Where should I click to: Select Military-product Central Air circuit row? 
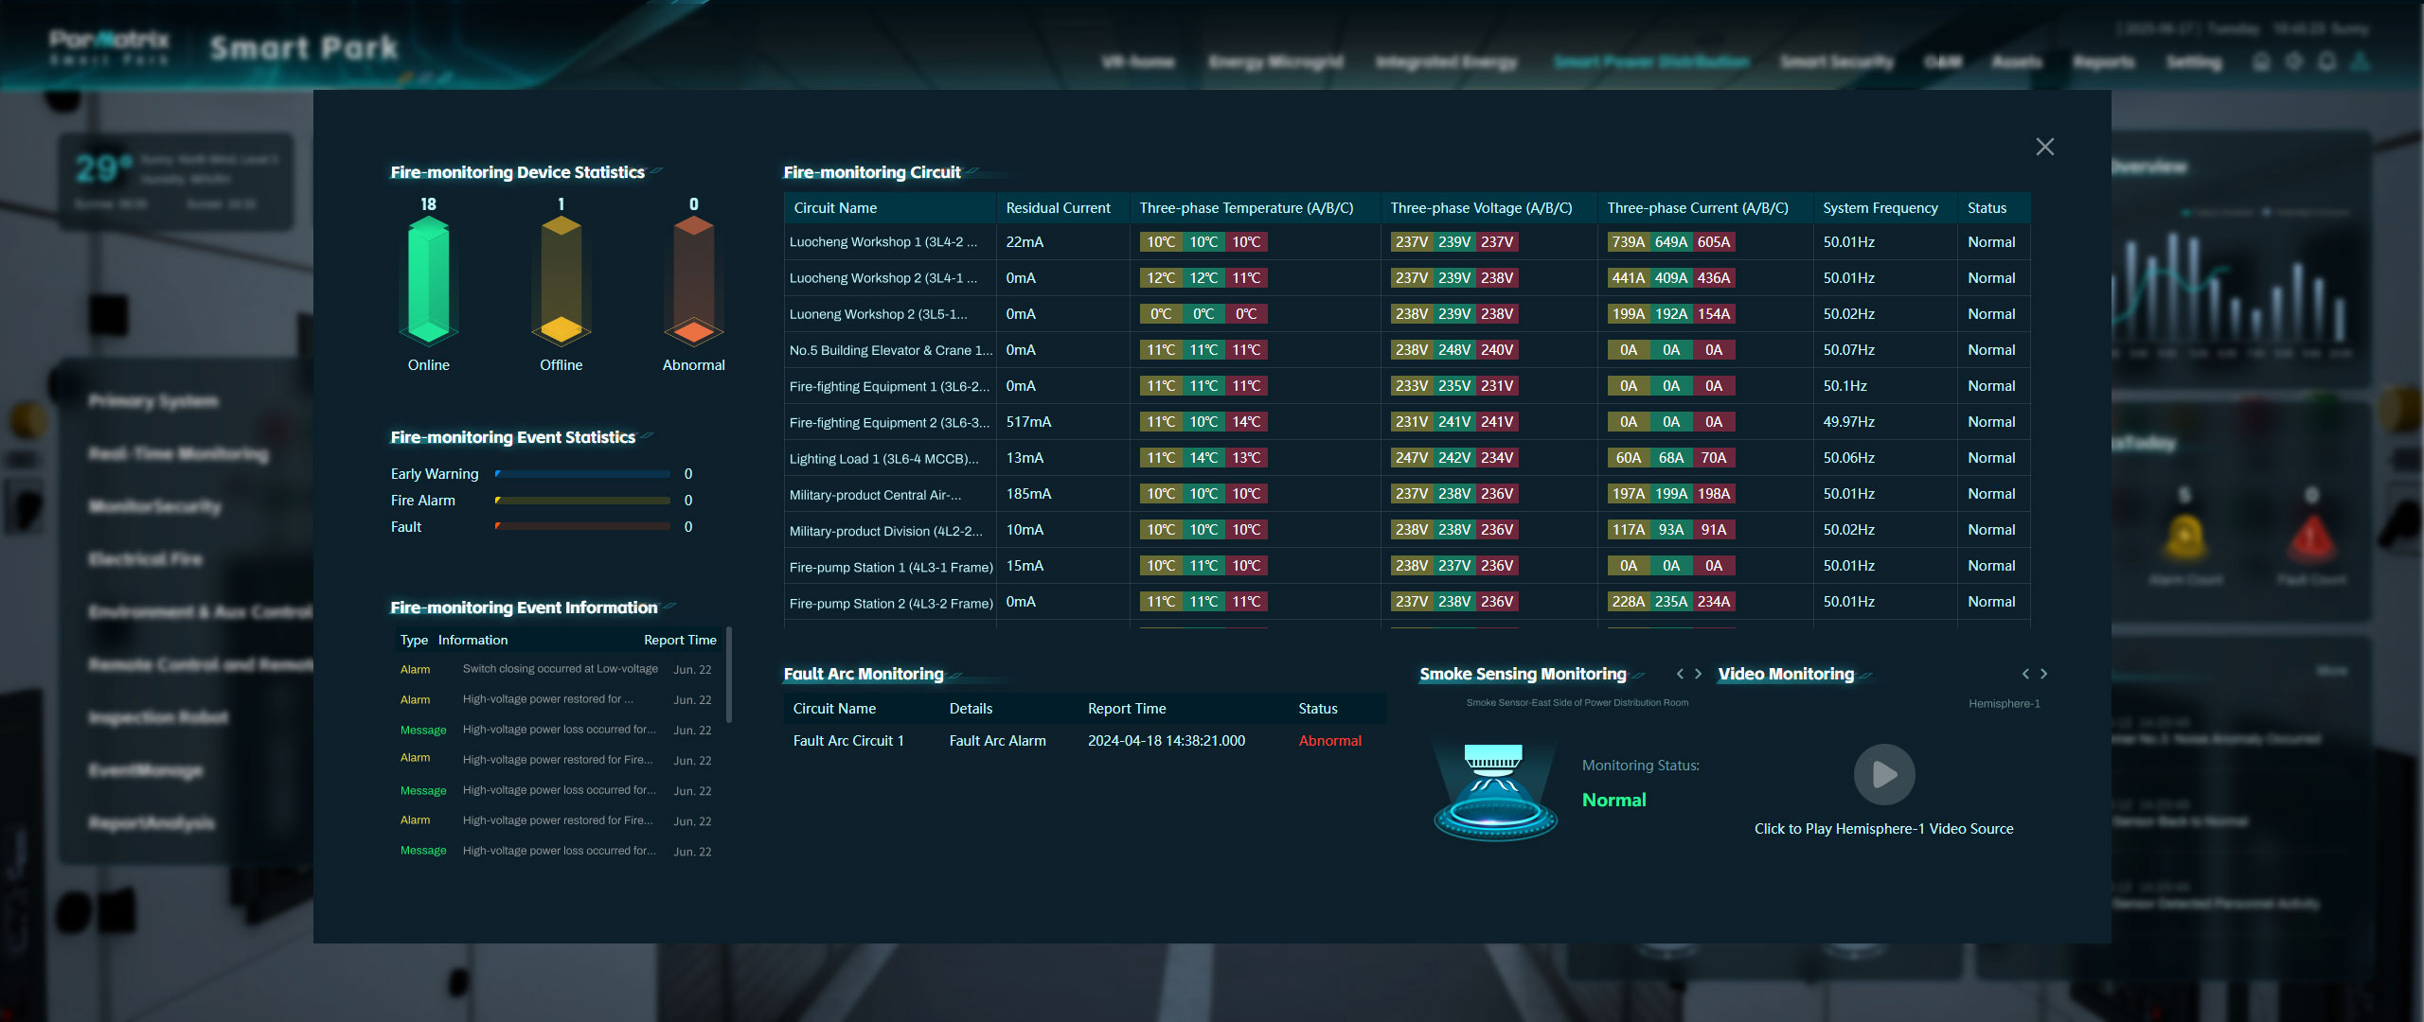click(x=1407, y=494)
